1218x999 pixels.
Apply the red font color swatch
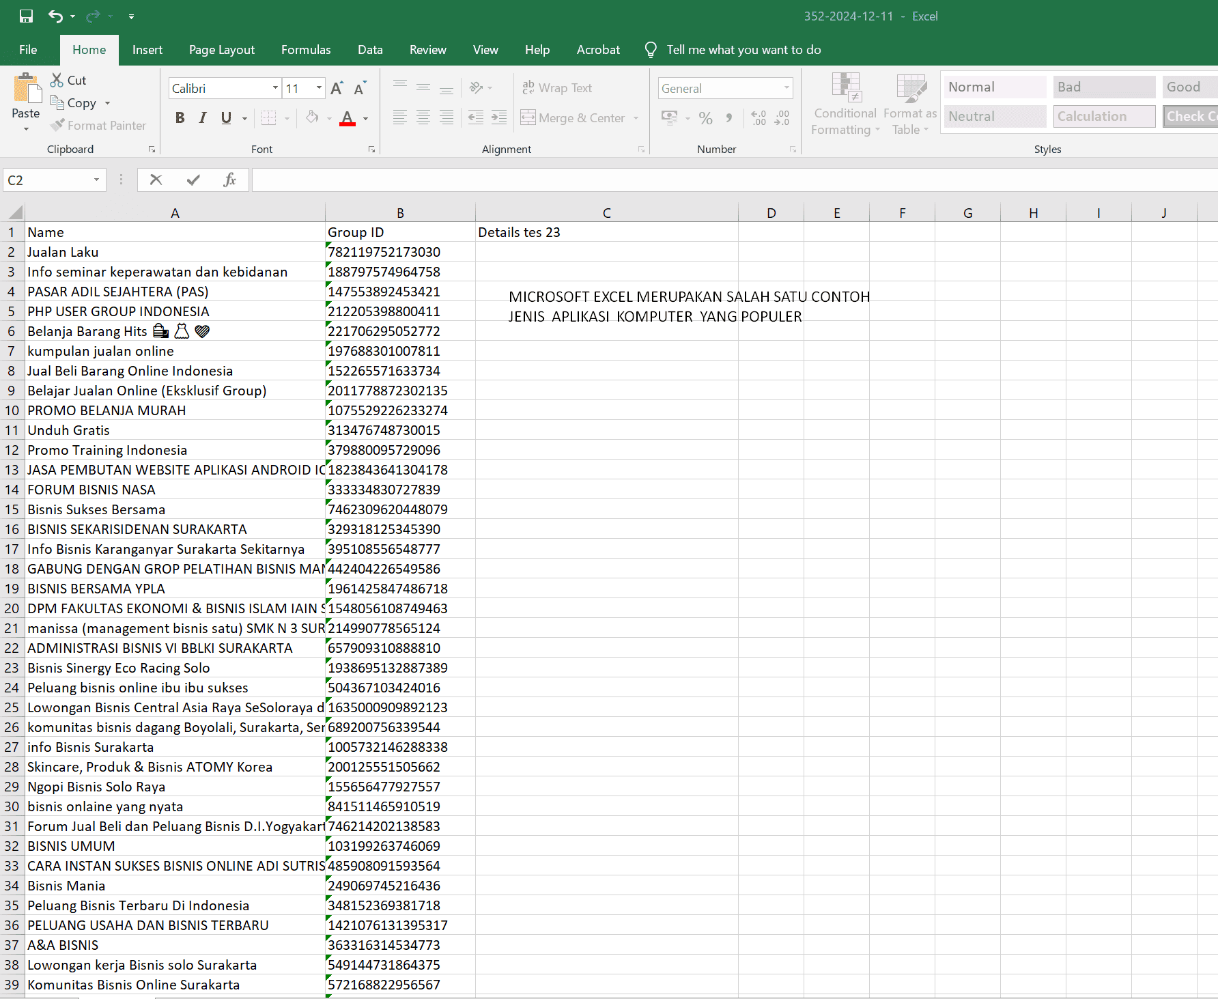[348, 118]
